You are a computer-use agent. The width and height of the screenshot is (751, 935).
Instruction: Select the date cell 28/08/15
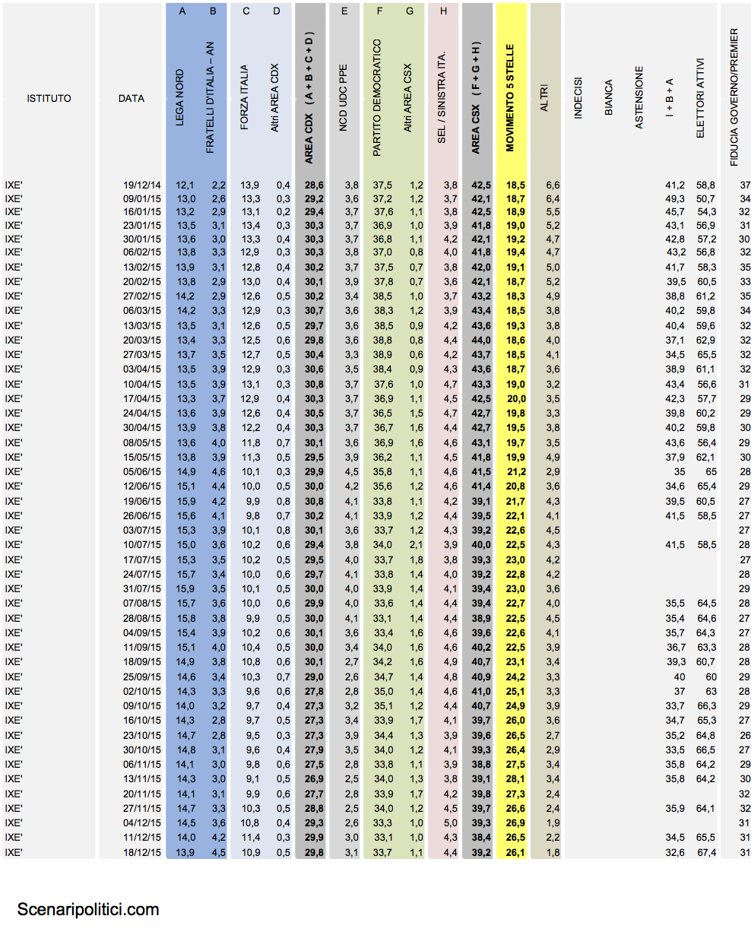pos(142,618)
